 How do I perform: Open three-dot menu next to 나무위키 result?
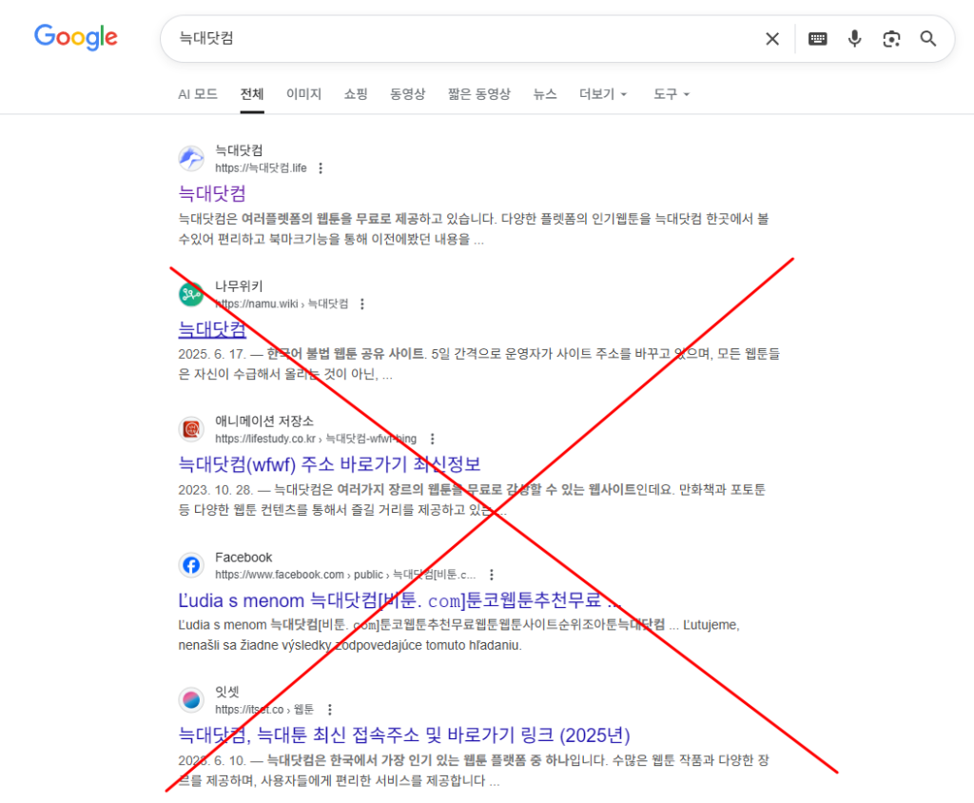(362, 304)
